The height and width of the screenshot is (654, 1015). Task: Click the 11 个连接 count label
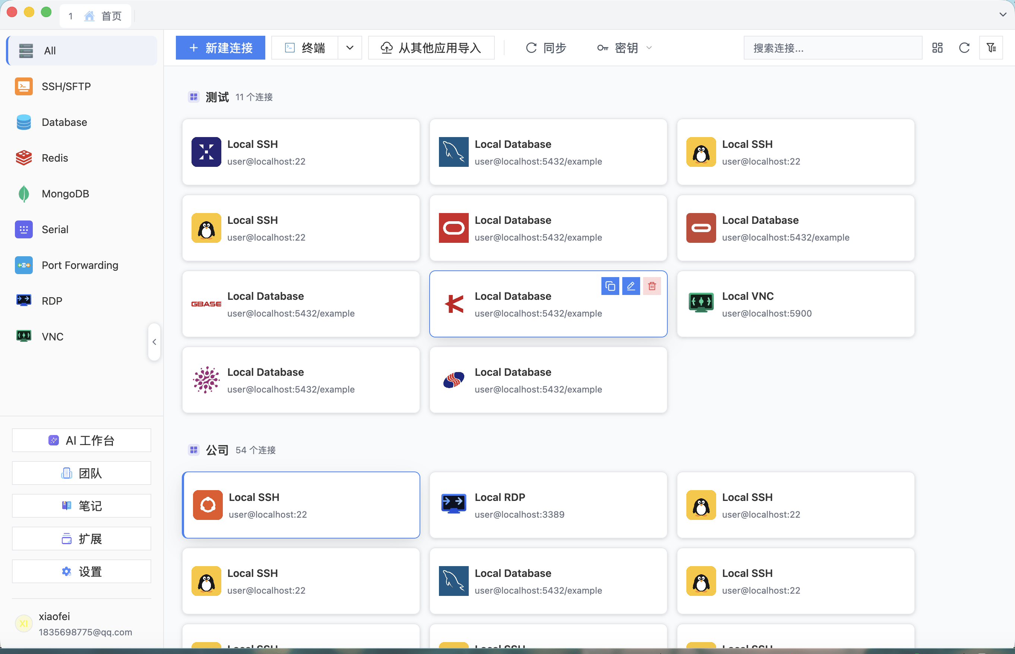[x=254, y=97]
